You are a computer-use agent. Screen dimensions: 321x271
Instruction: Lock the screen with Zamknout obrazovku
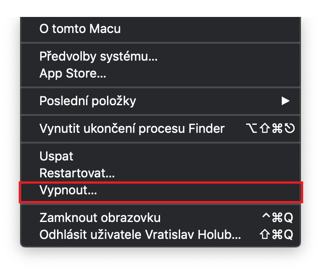[x=100, y=218]
